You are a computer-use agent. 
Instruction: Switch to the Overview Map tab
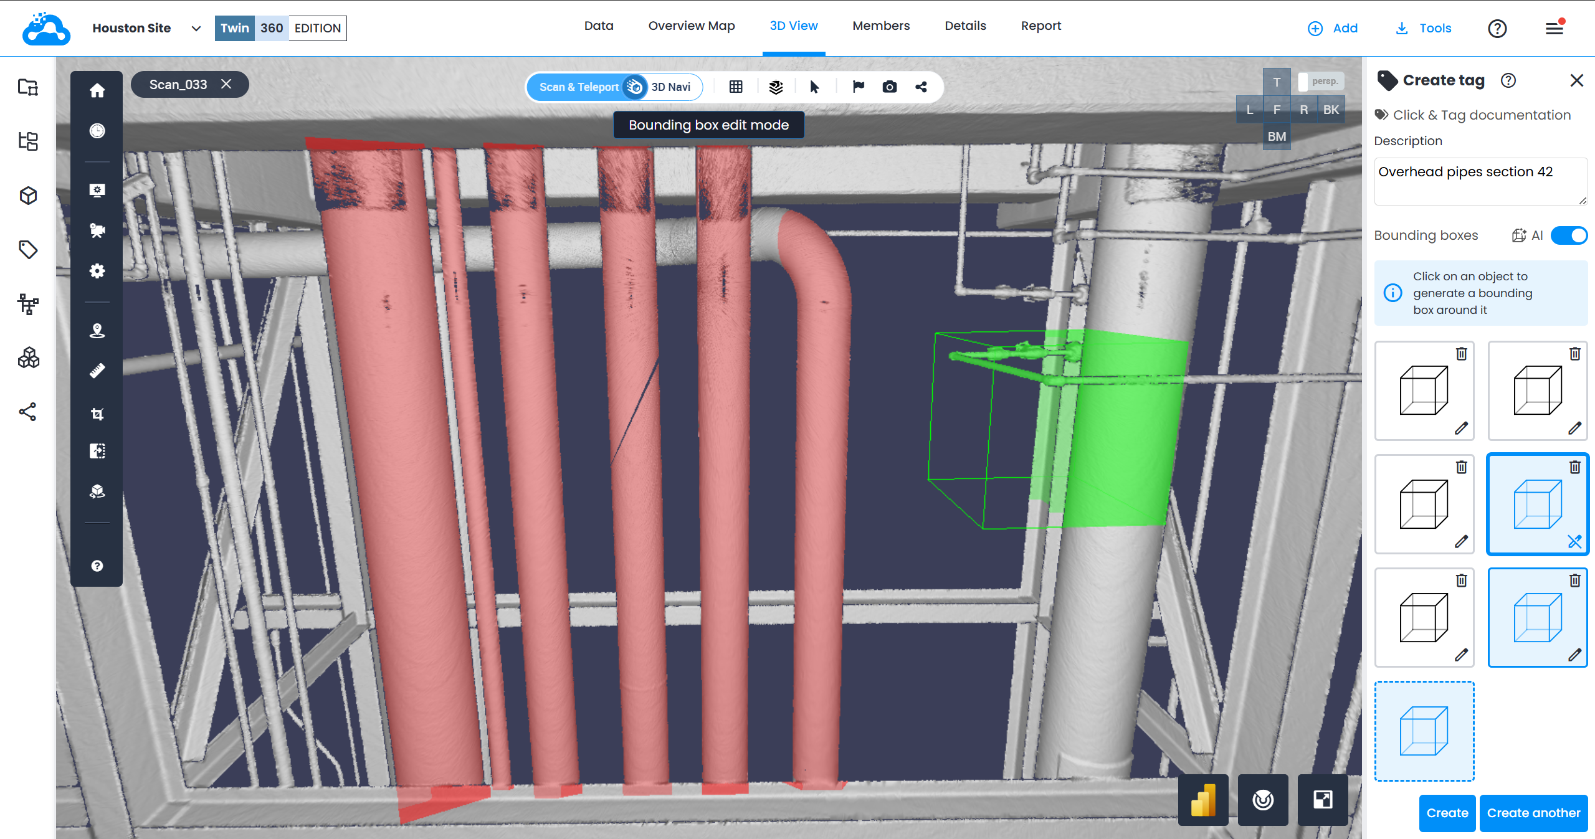(691, 26)
